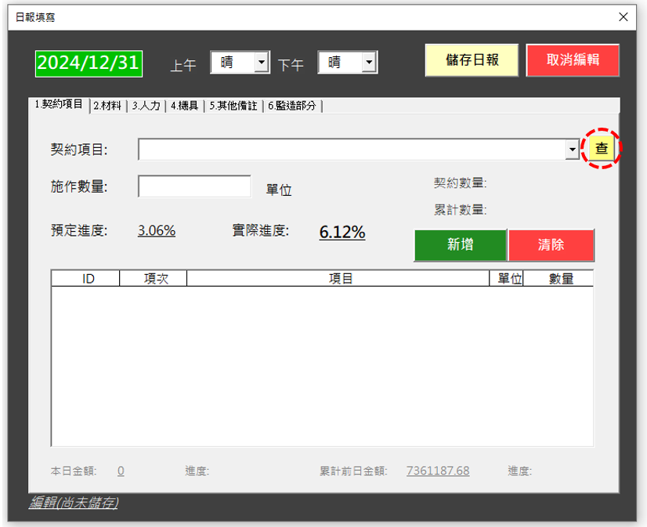Click the 契約項目 text field

coord(352,150)
